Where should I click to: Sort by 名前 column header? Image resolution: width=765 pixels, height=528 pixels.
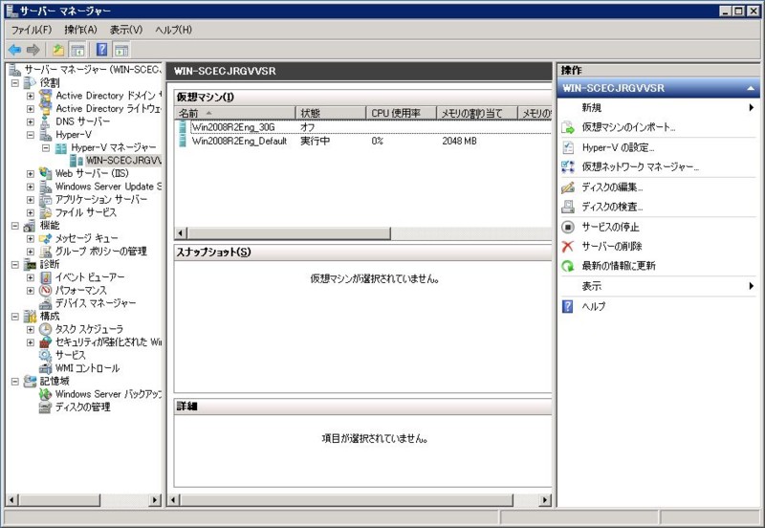point(235,113)
